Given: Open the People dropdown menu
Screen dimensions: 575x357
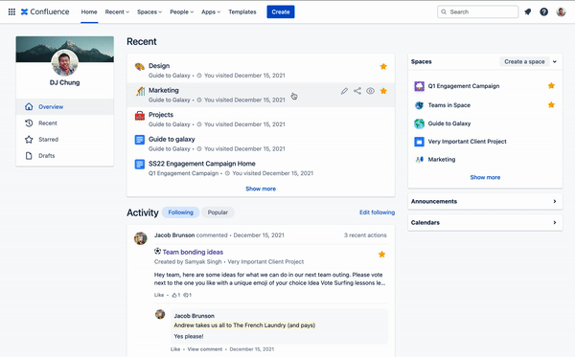Looking at the screenshot, I should (x=181, y=11).
